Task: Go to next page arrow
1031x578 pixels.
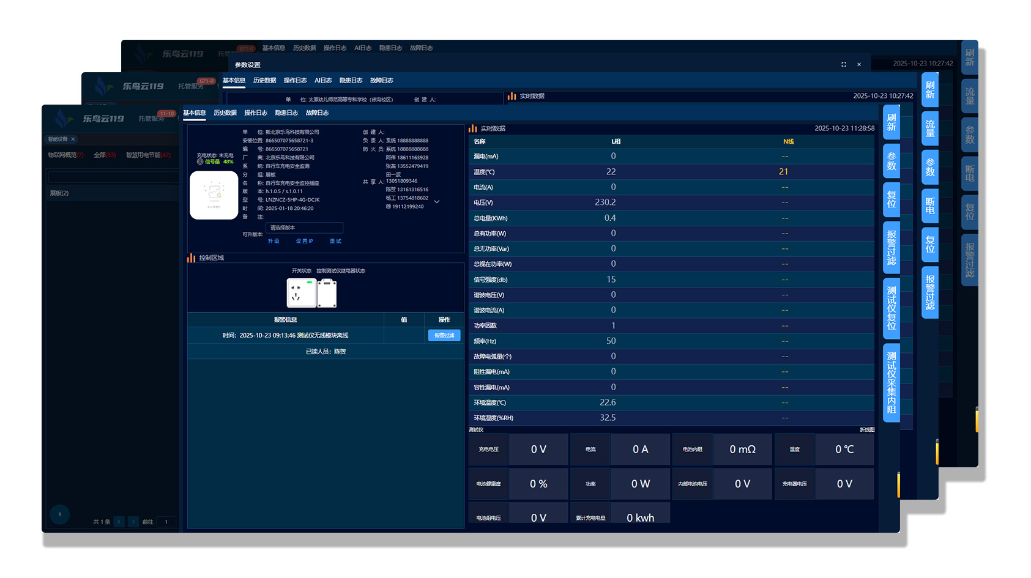Action: pos(133,522)
